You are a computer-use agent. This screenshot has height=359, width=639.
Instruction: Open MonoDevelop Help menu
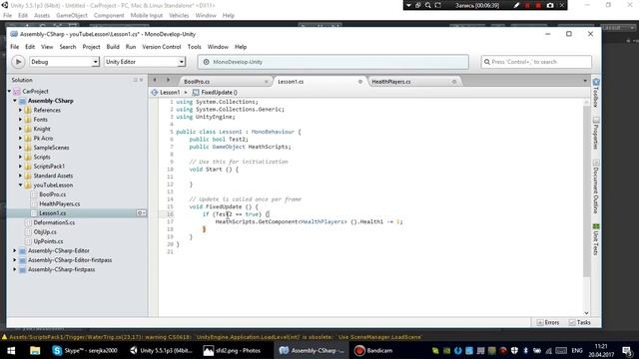241,47
